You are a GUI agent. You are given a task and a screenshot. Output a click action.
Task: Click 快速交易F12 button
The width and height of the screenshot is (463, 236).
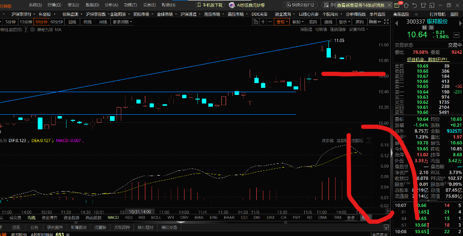[x=300, y=5]
